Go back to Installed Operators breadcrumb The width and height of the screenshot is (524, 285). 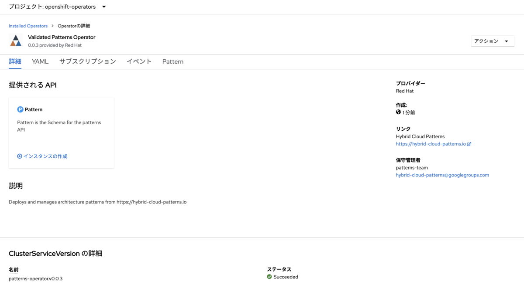pos(28,26)
